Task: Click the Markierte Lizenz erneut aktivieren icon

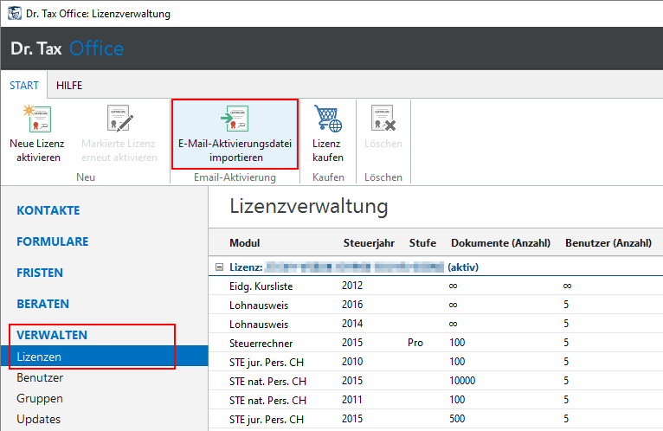Action: tap(119, 119)
